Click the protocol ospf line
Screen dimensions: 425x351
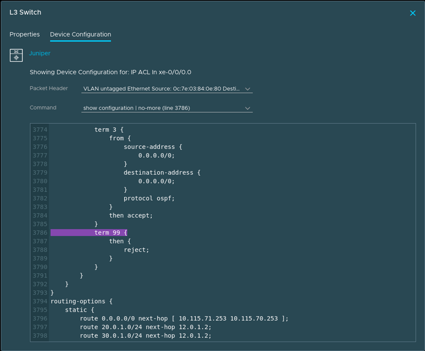(149, 198)
